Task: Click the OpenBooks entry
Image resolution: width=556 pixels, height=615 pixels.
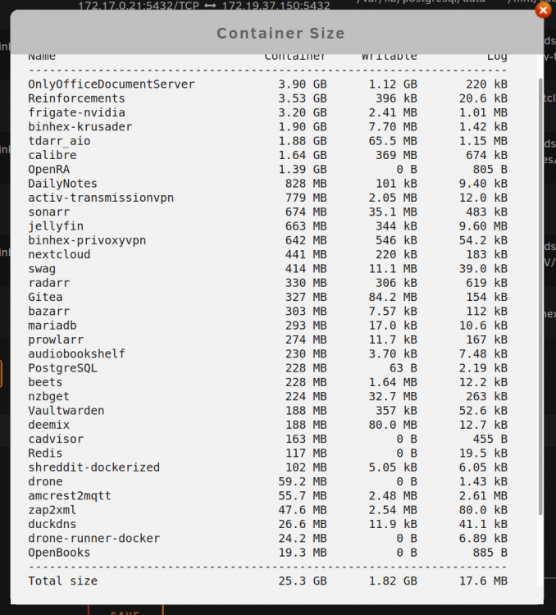Action: point(59,552)
